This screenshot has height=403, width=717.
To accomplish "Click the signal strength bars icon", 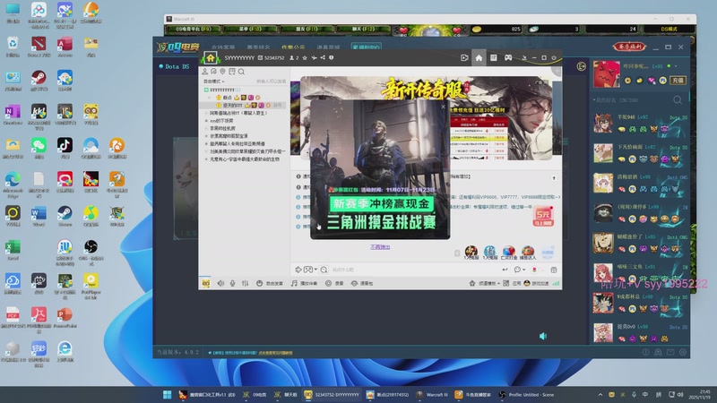I will pos(556,283).
